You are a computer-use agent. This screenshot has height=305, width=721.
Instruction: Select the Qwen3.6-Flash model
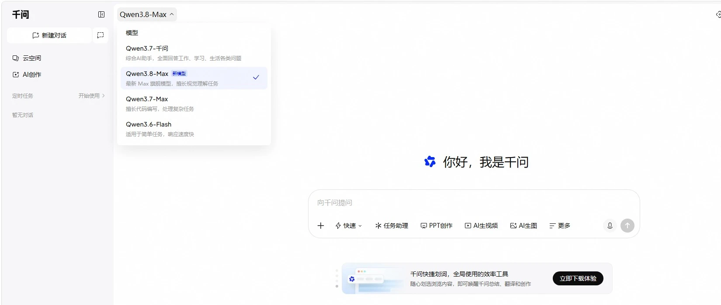(x=194, y=129)
